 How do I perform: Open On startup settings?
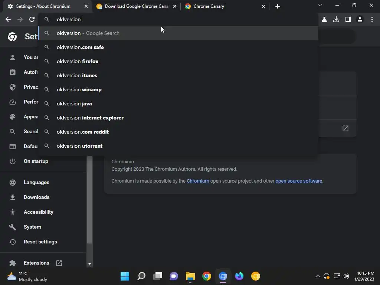click(x=36, y=161)
